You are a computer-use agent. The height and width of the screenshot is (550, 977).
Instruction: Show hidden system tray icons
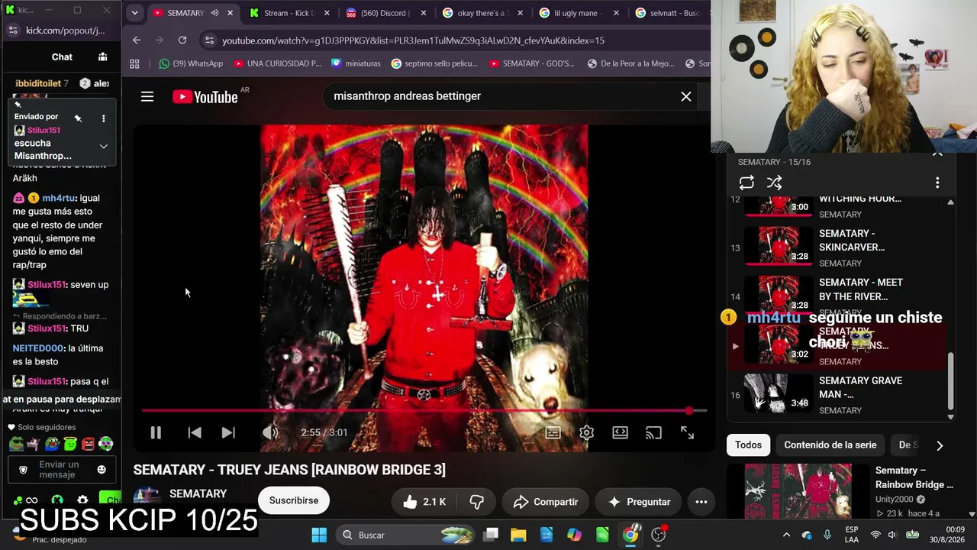[786, 535]
